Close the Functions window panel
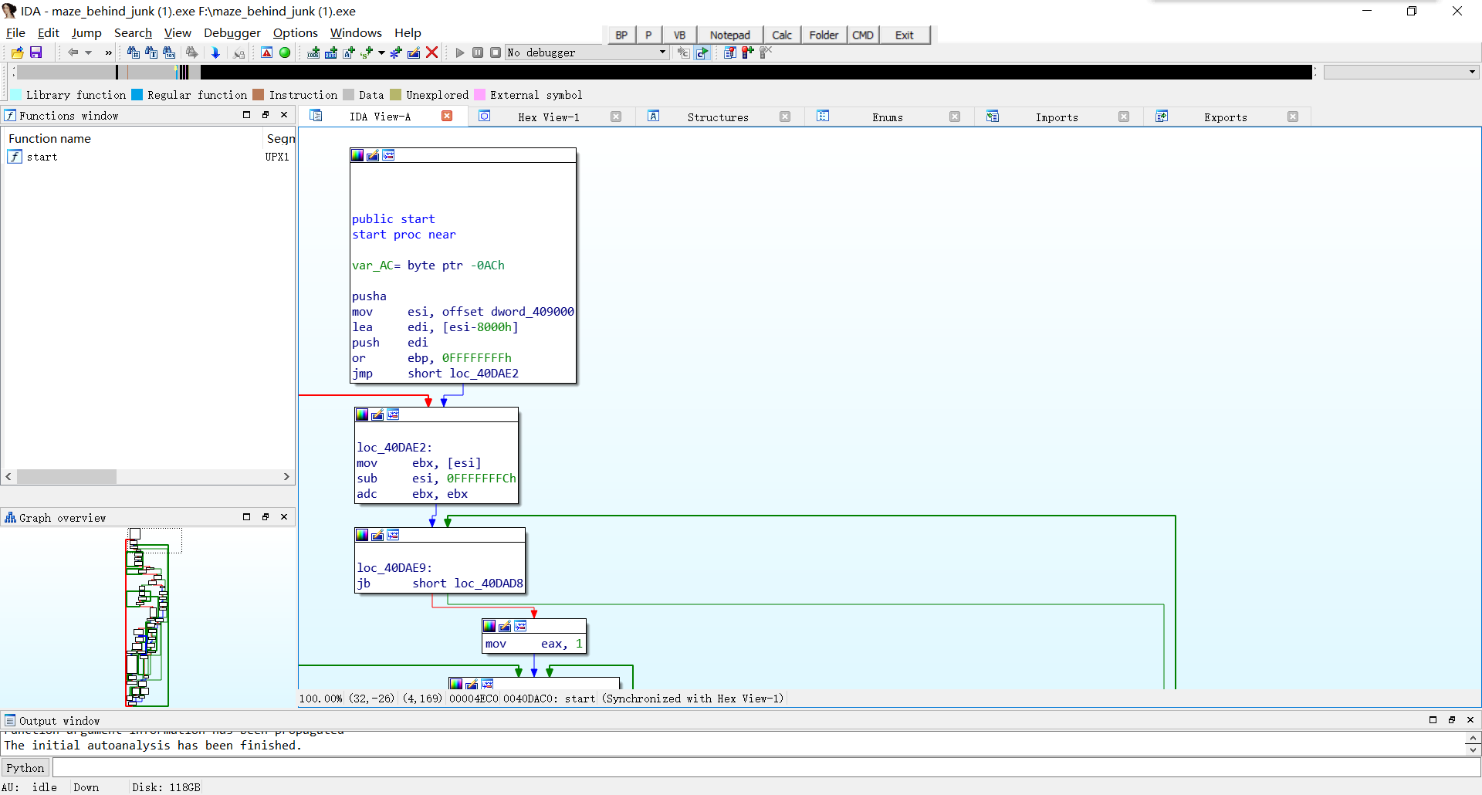Screen dimensions: 1482x795 (x=284, y=115)
